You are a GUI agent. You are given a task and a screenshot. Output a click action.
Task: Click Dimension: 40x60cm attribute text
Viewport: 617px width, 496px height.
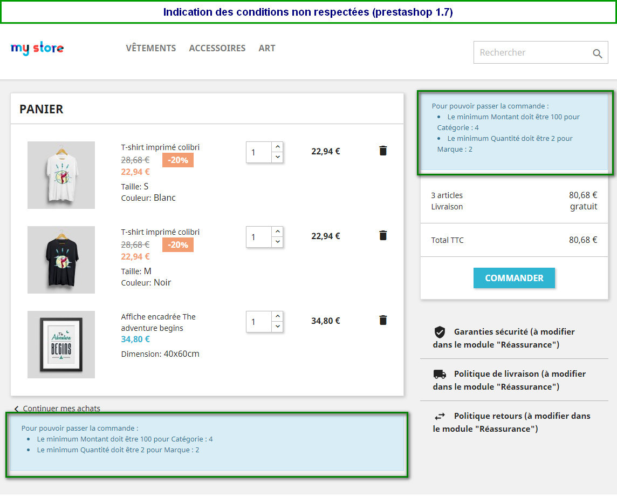160,354
